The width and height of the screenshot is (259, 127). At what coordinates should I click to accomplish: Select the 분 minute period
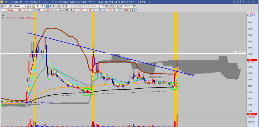[x=60, y=6]
